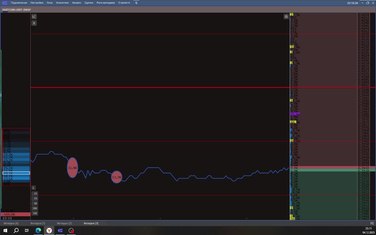Switch to Вкладка (1) tab
This screenshot has height=235, width=376.
[x=38, y=223]
